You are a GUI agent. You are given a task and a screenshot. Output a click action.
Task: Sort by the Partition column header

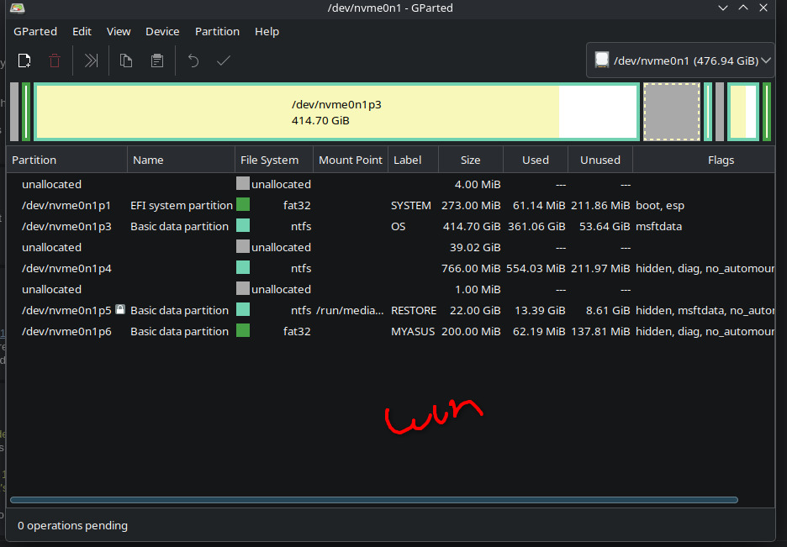point(66,160)
